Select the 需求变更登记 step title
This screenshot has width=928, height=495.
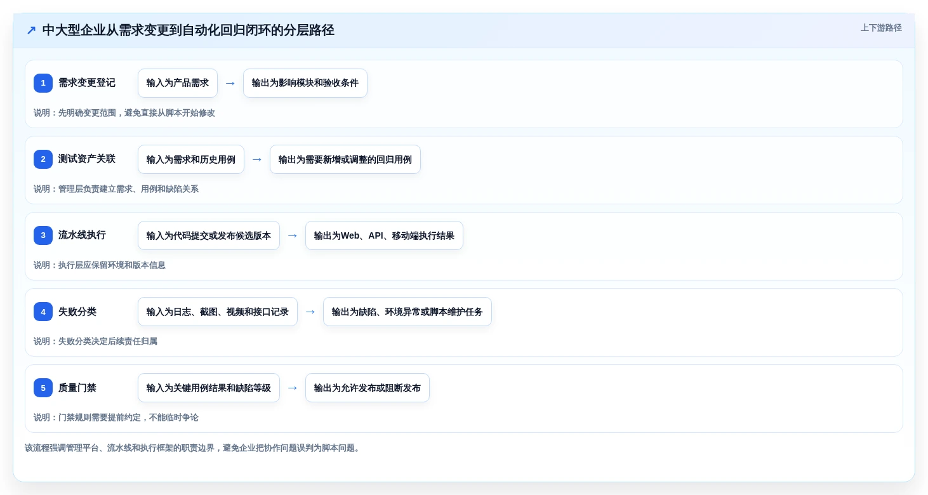coord(87,83)
